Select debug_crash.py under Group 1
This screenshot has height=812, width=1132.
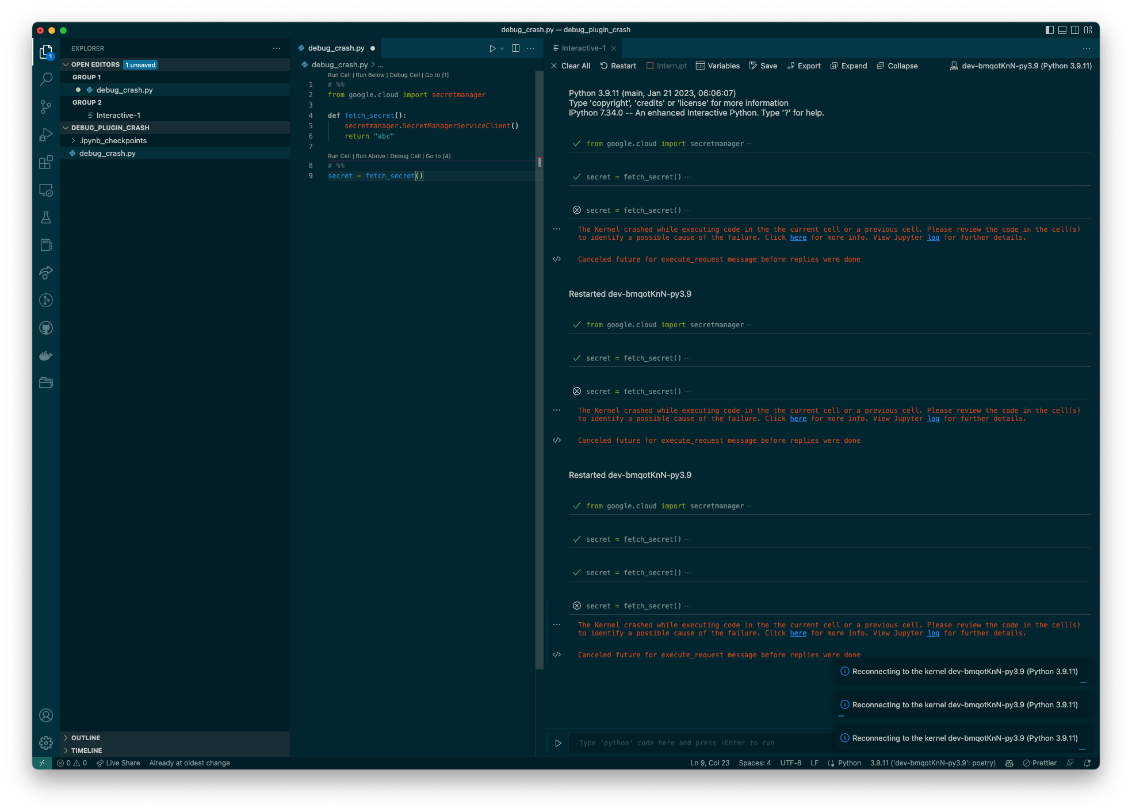pos(124,90)
